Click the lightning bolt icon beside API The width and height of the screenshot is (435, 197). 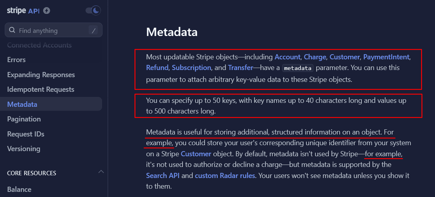[x=47, y=11]
